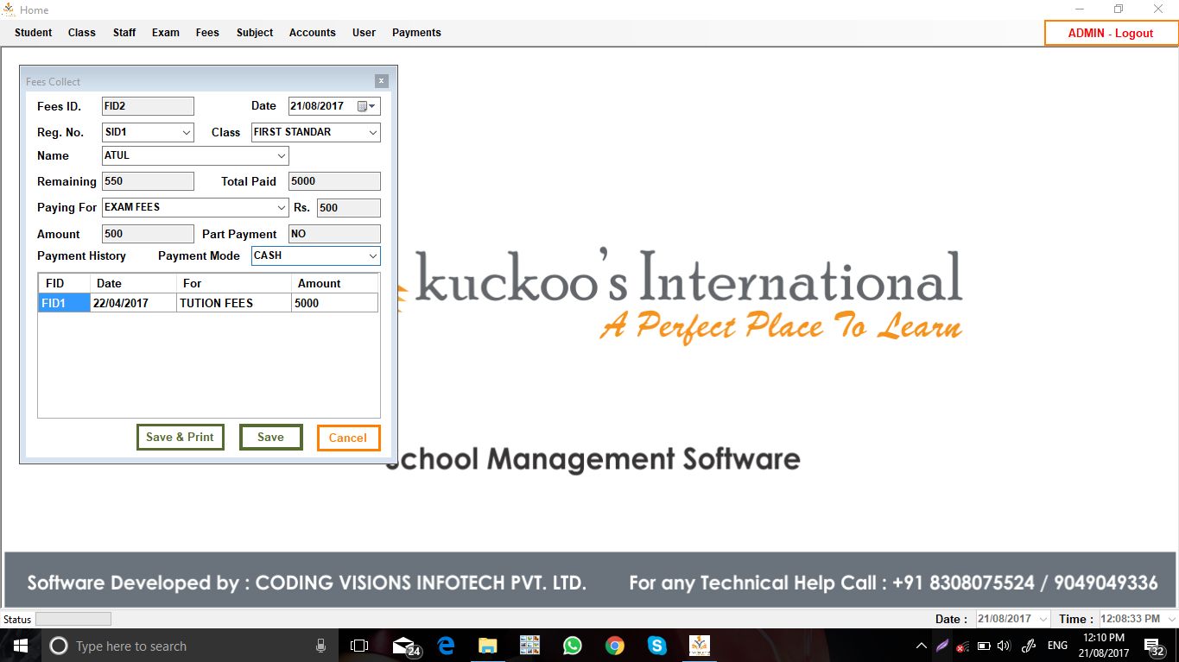1179x662 pixels.
Task: Expand the status bar Date dropdown
Action: point(1043,619)
